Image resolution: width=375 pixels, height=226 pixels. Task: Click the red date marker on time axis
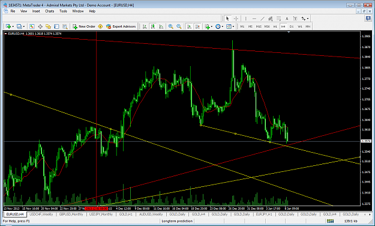click(97, 209)
